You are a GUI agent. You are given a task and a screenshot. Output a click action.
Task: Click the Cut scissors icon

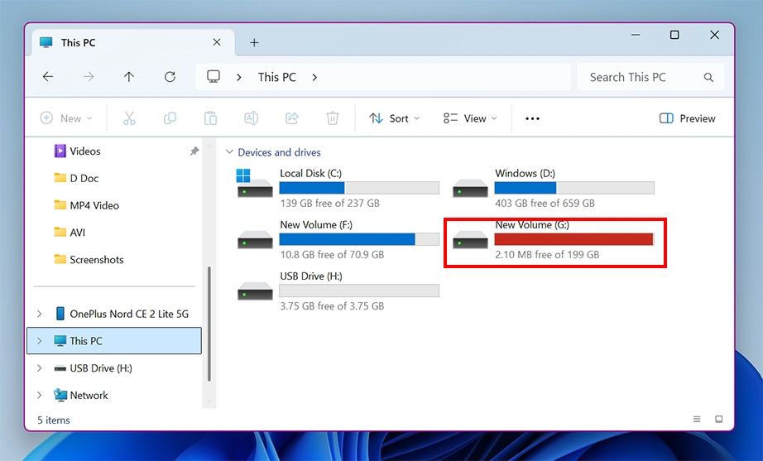(x=129, y=118)
